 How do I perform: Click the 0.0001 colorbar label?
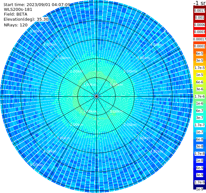[200, 46]
